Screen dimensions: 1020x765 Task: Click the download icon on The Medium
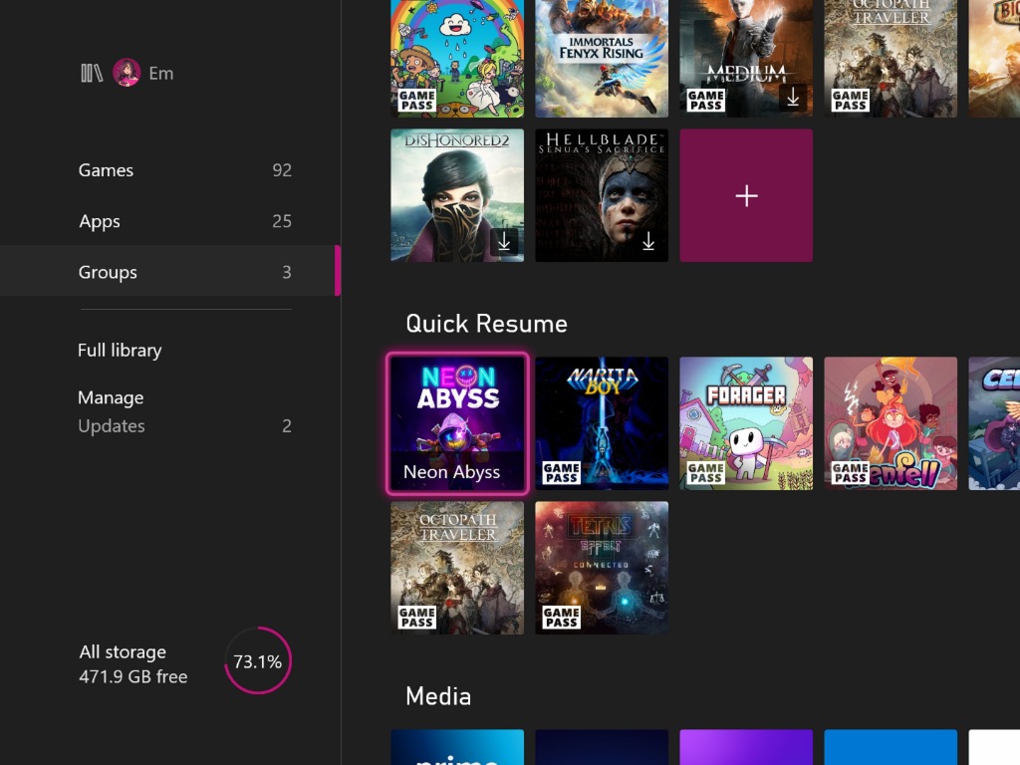click(793, 98)
